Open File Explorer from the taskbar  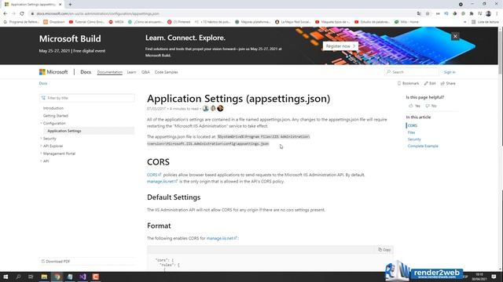pyautogui.click(x=44, y=277)
